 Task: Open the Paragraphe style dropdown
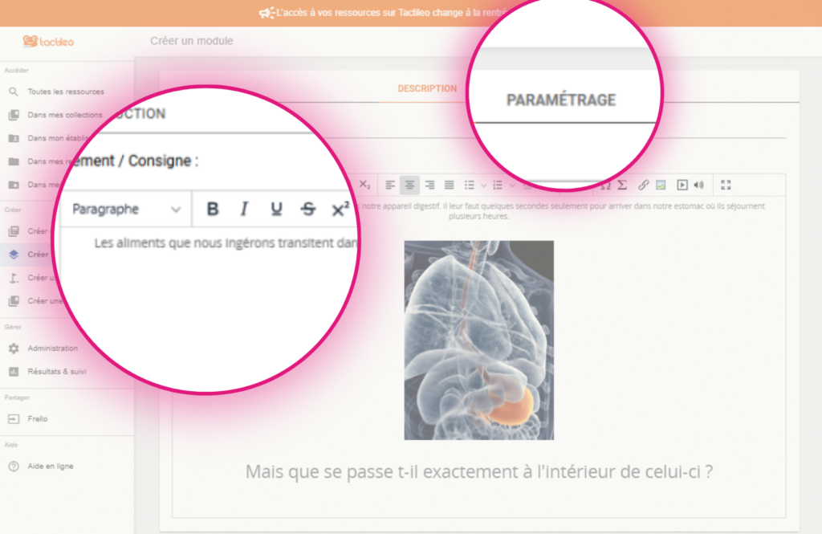(125, 210)
